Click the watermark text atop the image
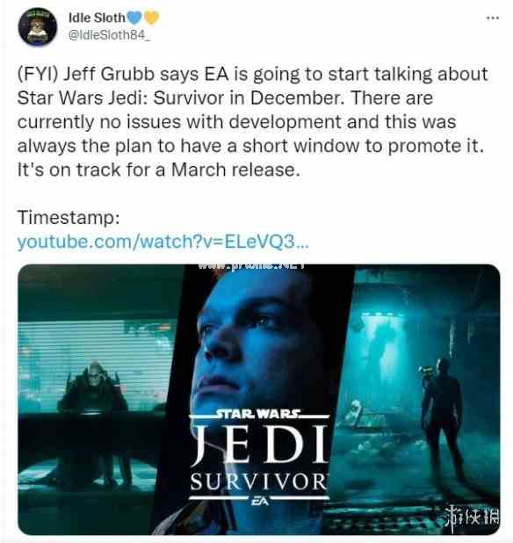The width and height of the screenshot is (513, 543). point(251,266)
